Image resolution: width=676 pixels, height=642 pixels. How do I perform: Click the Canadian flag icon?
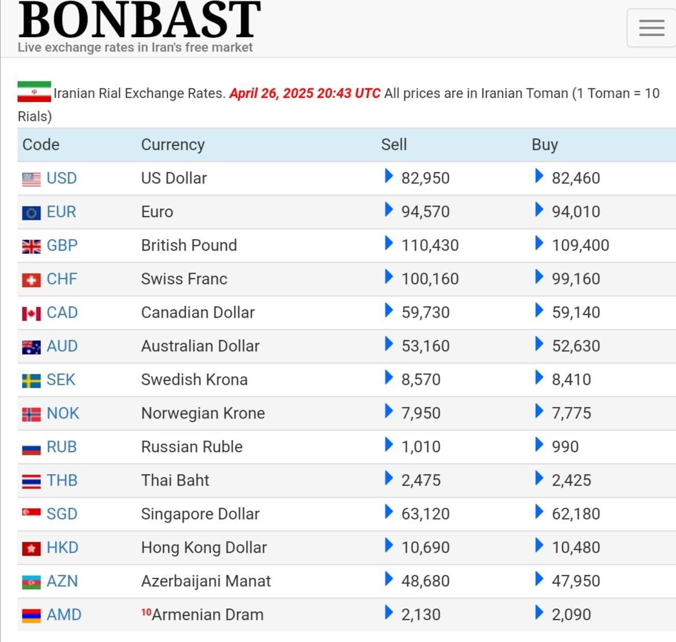pos(31,313)
